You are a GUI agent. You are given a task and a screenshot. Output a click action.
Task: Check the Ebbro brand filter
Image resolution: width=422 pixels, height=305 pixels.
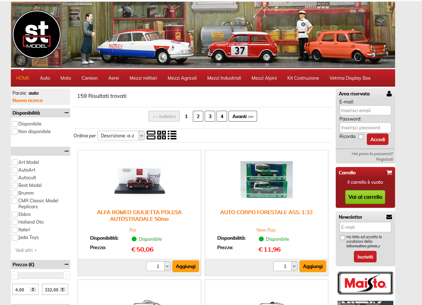point(15,215)
